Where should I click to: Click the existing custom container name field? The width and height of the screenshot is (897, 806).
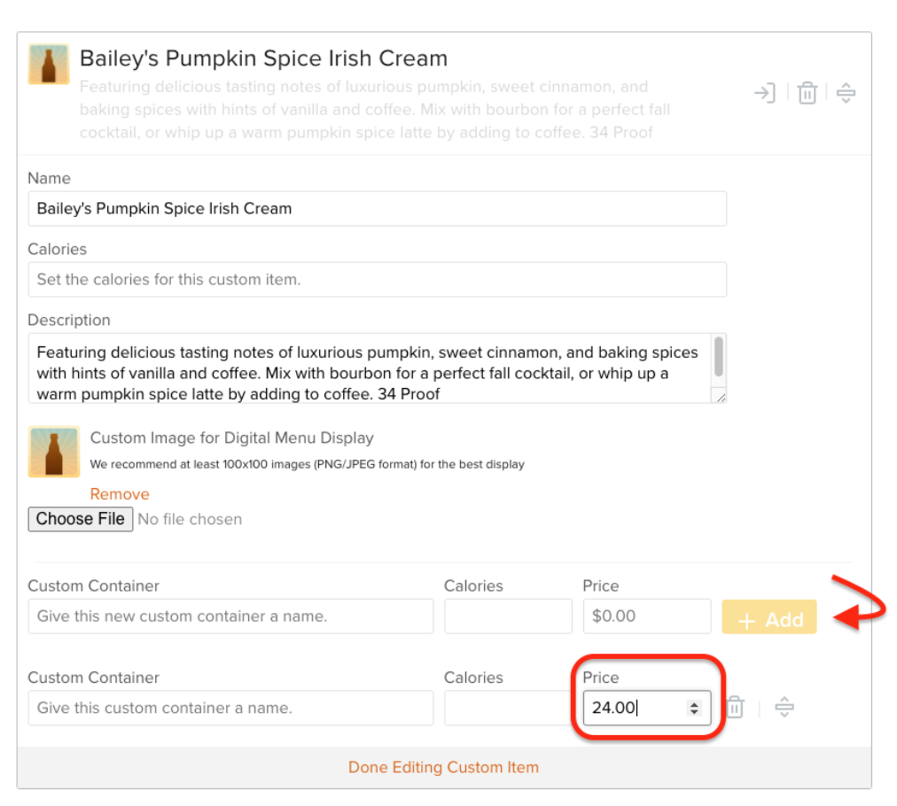[230, 708]
